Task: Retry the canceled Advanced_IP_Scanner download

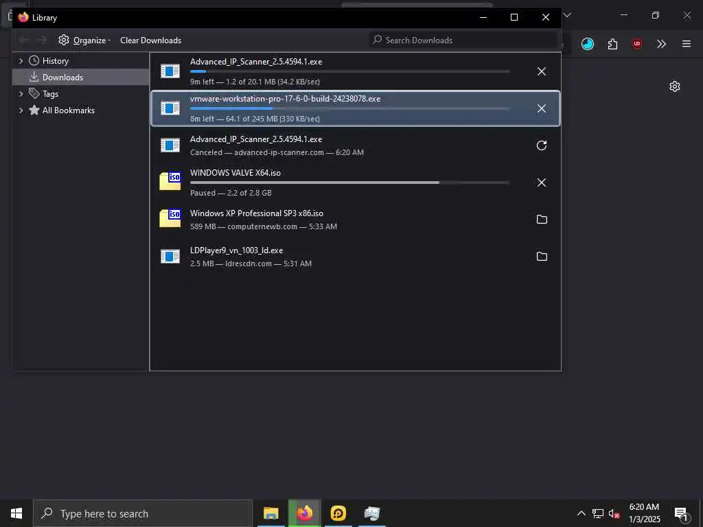Action: (542, 145)
